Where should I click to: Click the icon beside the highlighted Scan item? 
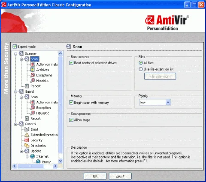coord(27,59)
